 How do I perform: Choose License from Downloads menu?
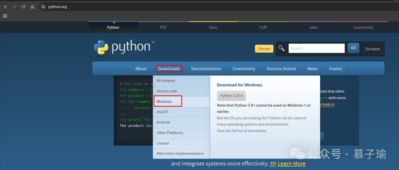click(181, 143)
